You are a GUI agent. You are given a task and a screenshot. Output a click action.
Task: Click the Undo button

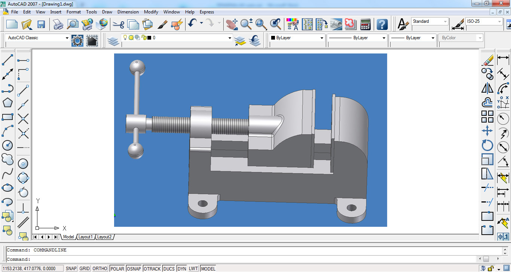click(x=192, y=24)
